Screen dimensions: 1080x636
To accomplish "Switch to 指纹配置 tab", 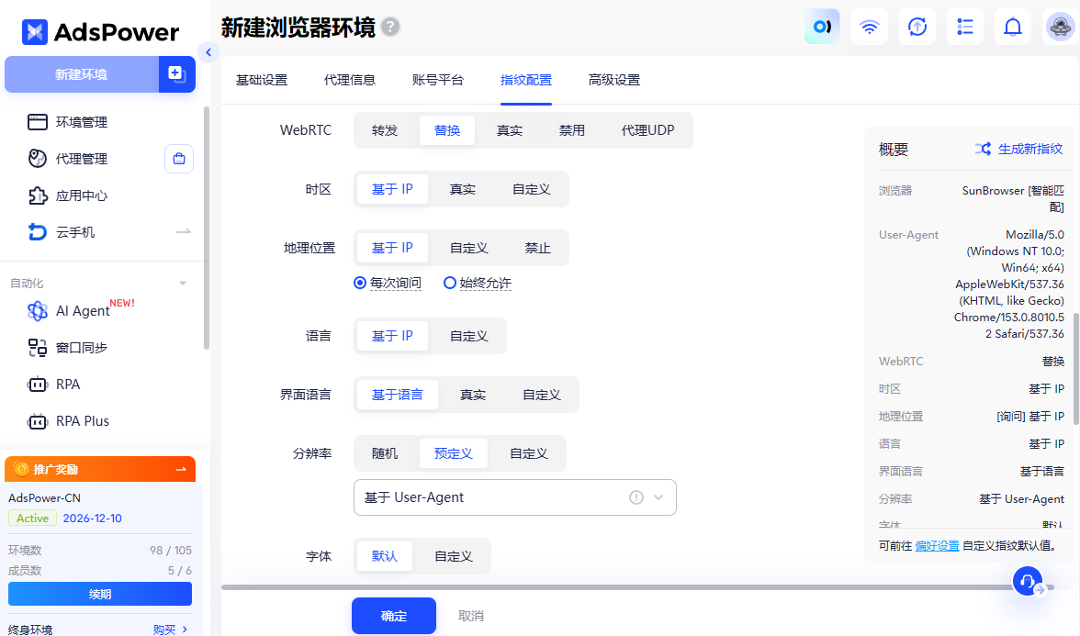I will 526,80.
